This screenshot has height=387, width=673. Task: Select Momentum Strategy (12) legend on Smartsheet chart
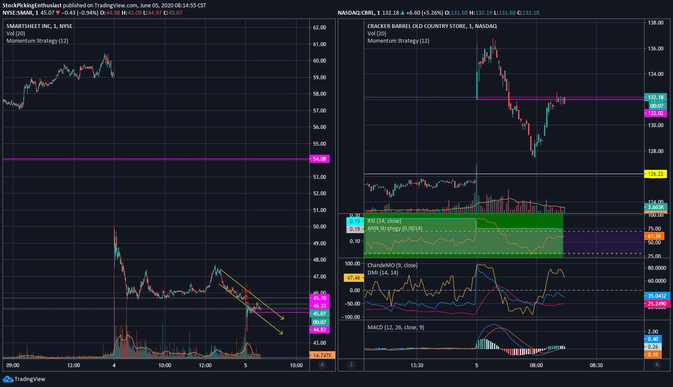point(37,41)
